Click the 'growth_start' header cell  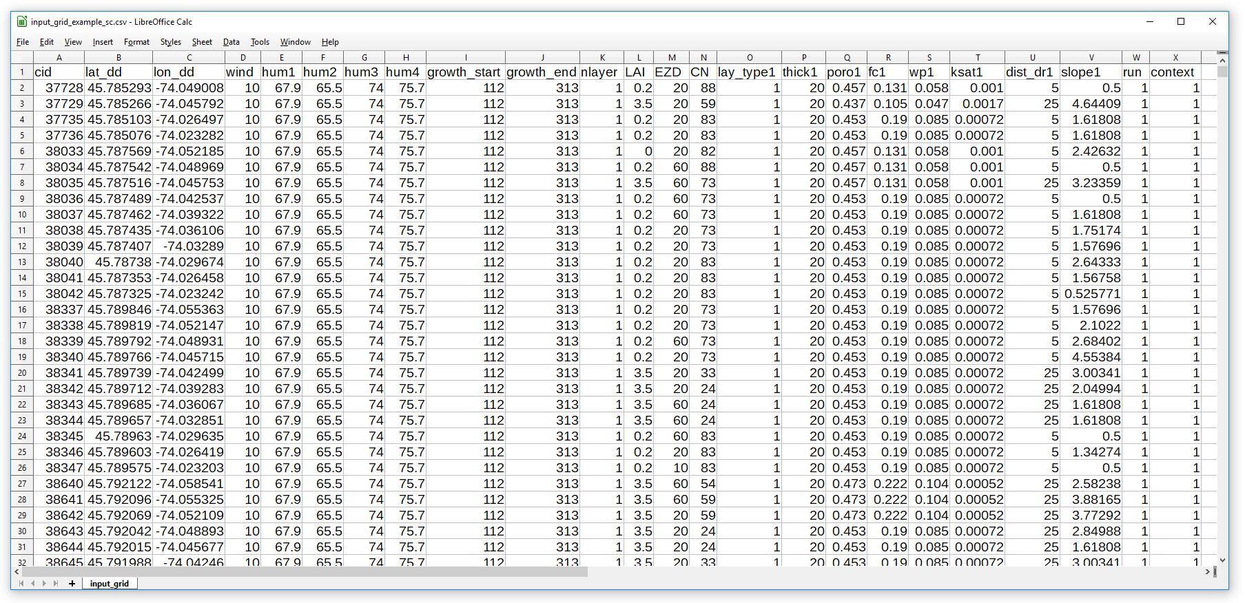click(466, 72)
